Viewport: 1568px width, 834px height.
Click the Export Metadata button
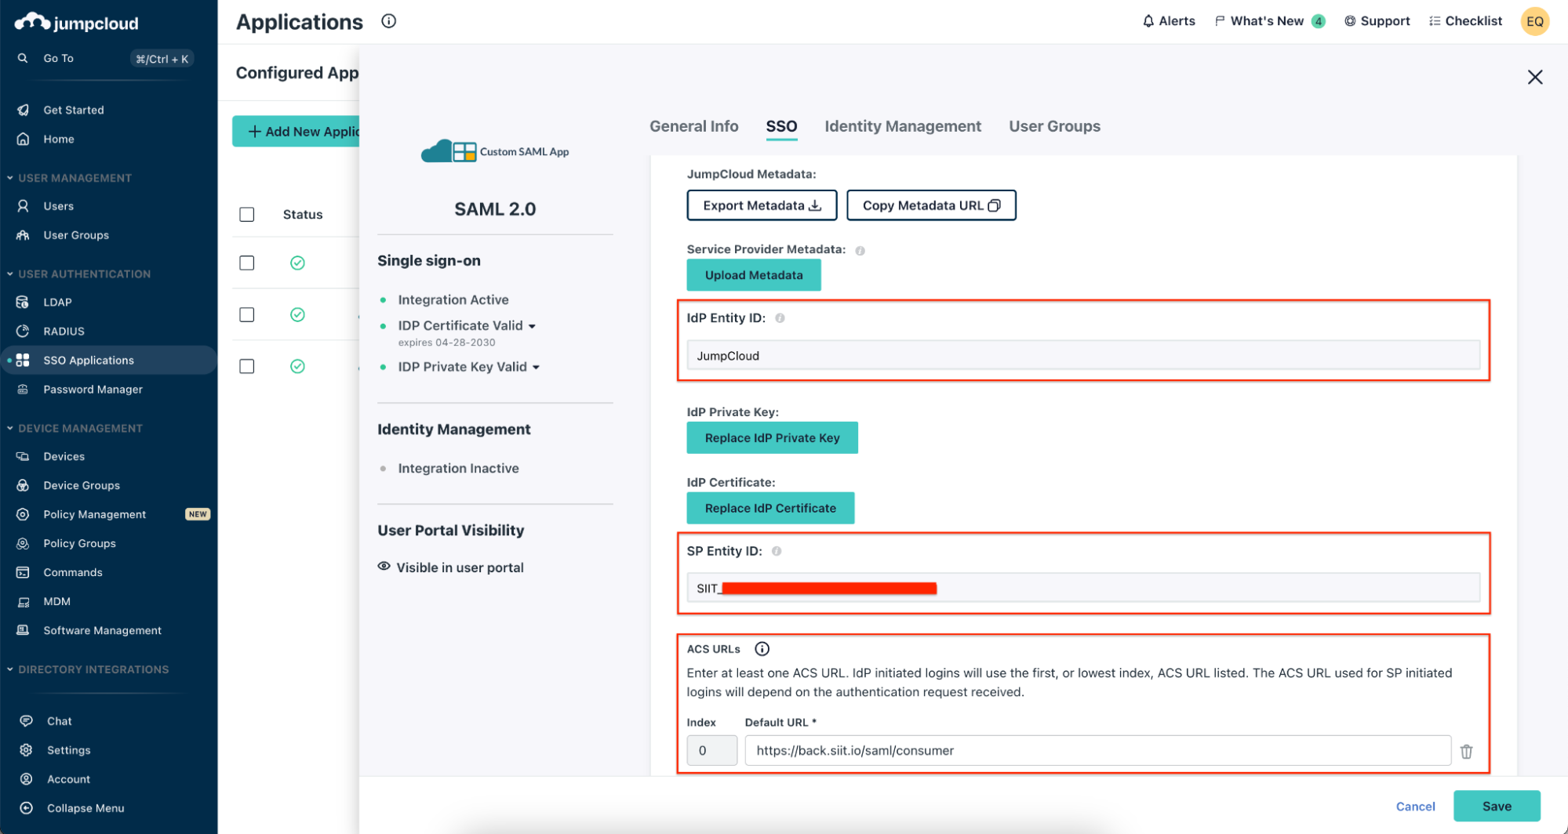click(762, 205)
